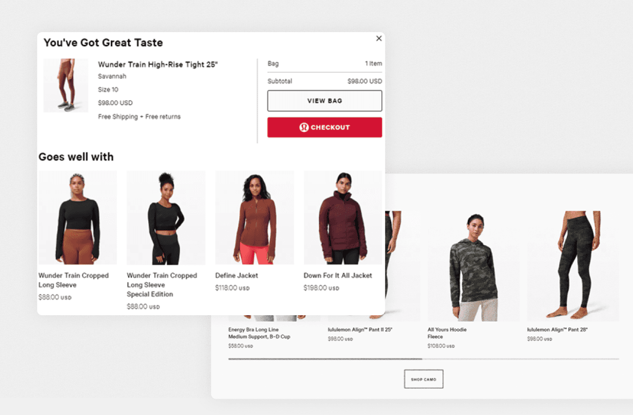Screen dimensions: 633x415
Task: Click the All Yours Hoodie Fleece name
Action: 447,333
